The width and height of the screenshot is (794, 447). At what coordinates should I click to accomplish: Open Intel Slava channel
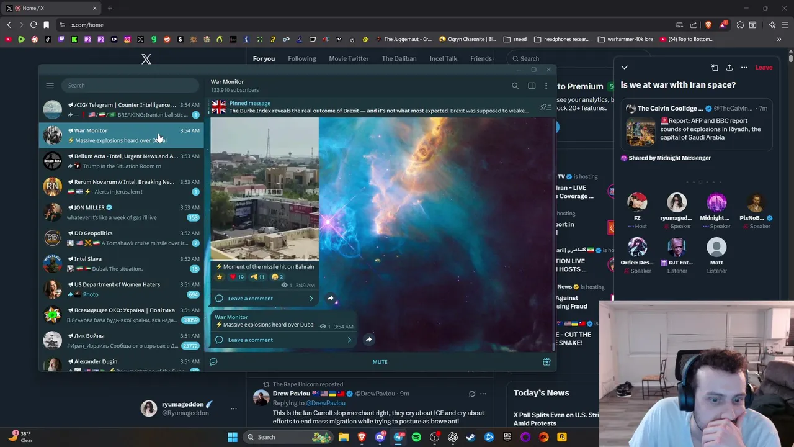[x=122, y=264]
